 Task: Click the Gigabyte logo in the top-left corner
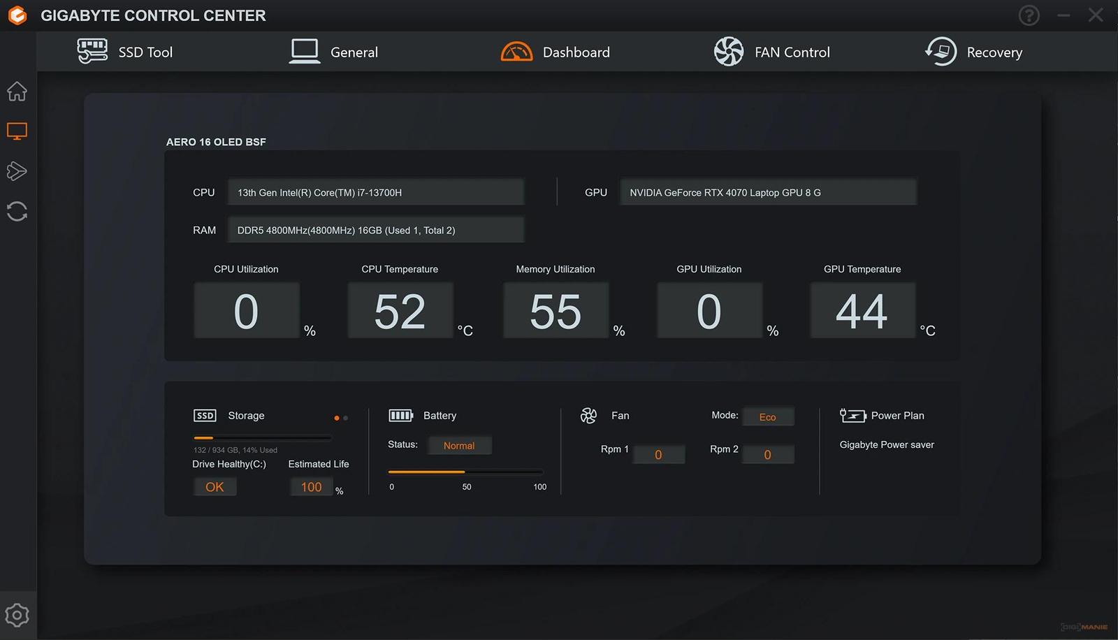[x=17, y=15]
